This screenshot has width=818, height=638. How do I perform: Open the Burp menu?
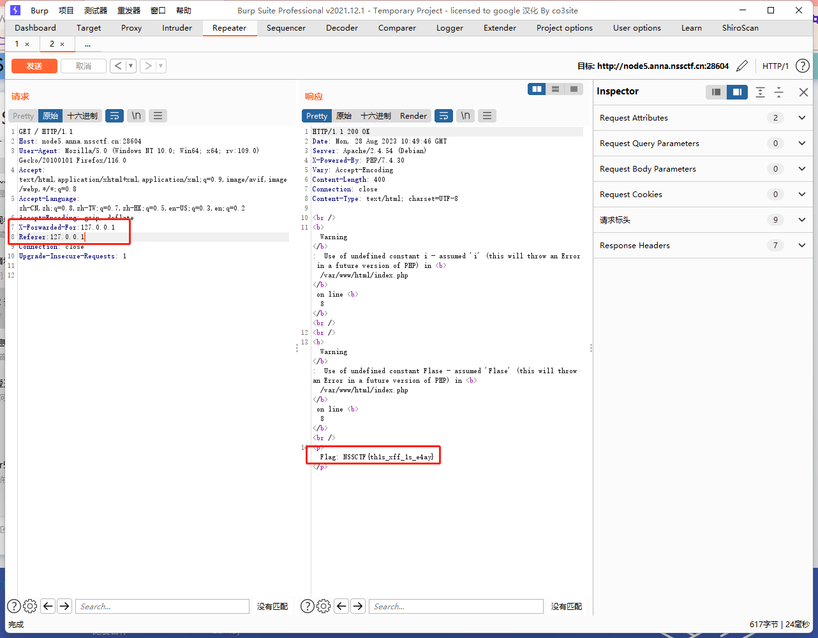40,10
